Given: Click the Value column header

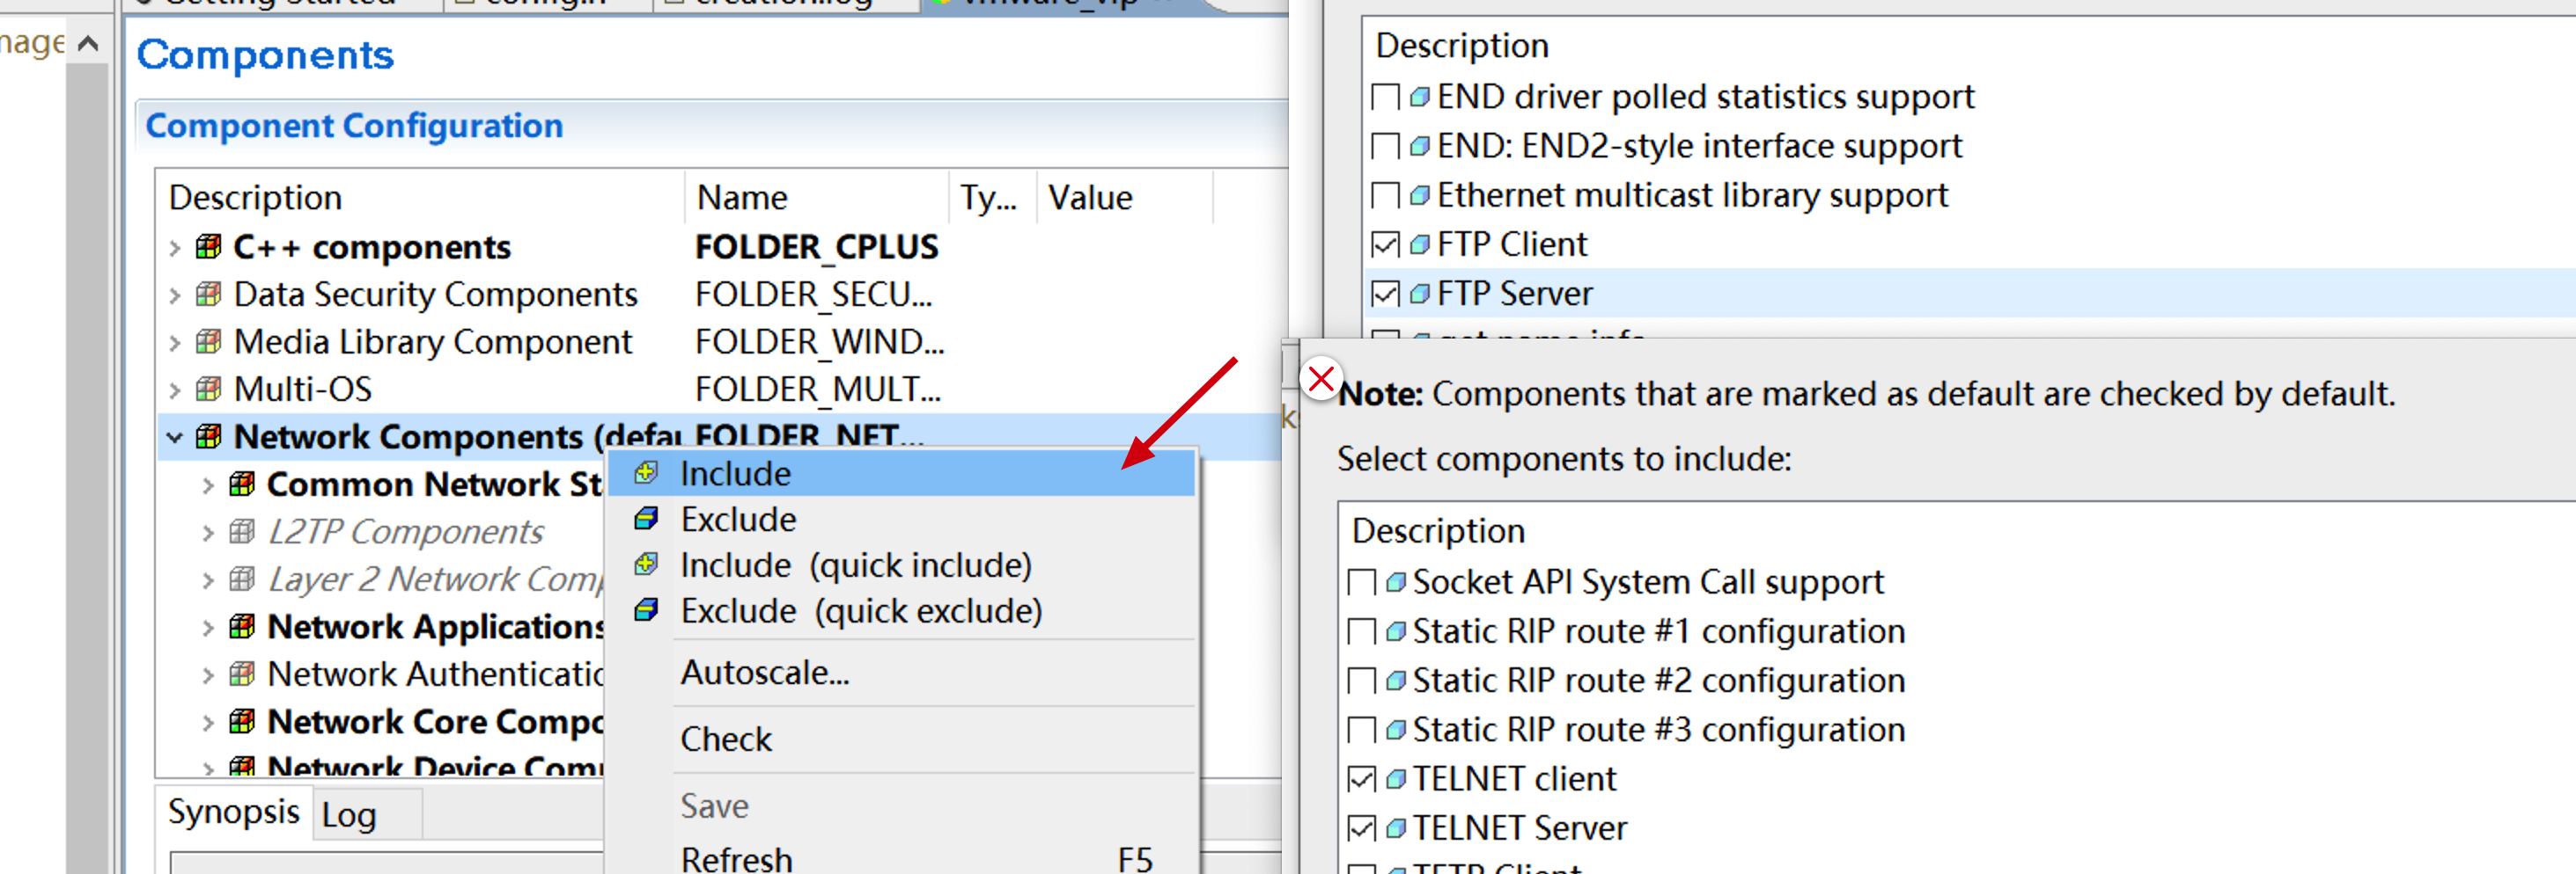Looking at the screenshot, I should (x=1124, y=198).
